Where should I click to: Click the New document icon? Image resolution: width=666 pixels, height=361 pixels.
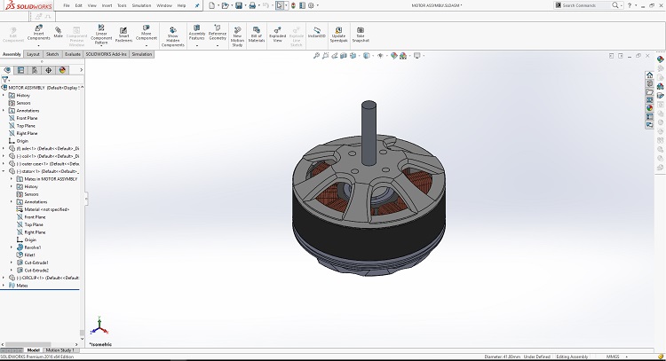(x=211, y=5)
